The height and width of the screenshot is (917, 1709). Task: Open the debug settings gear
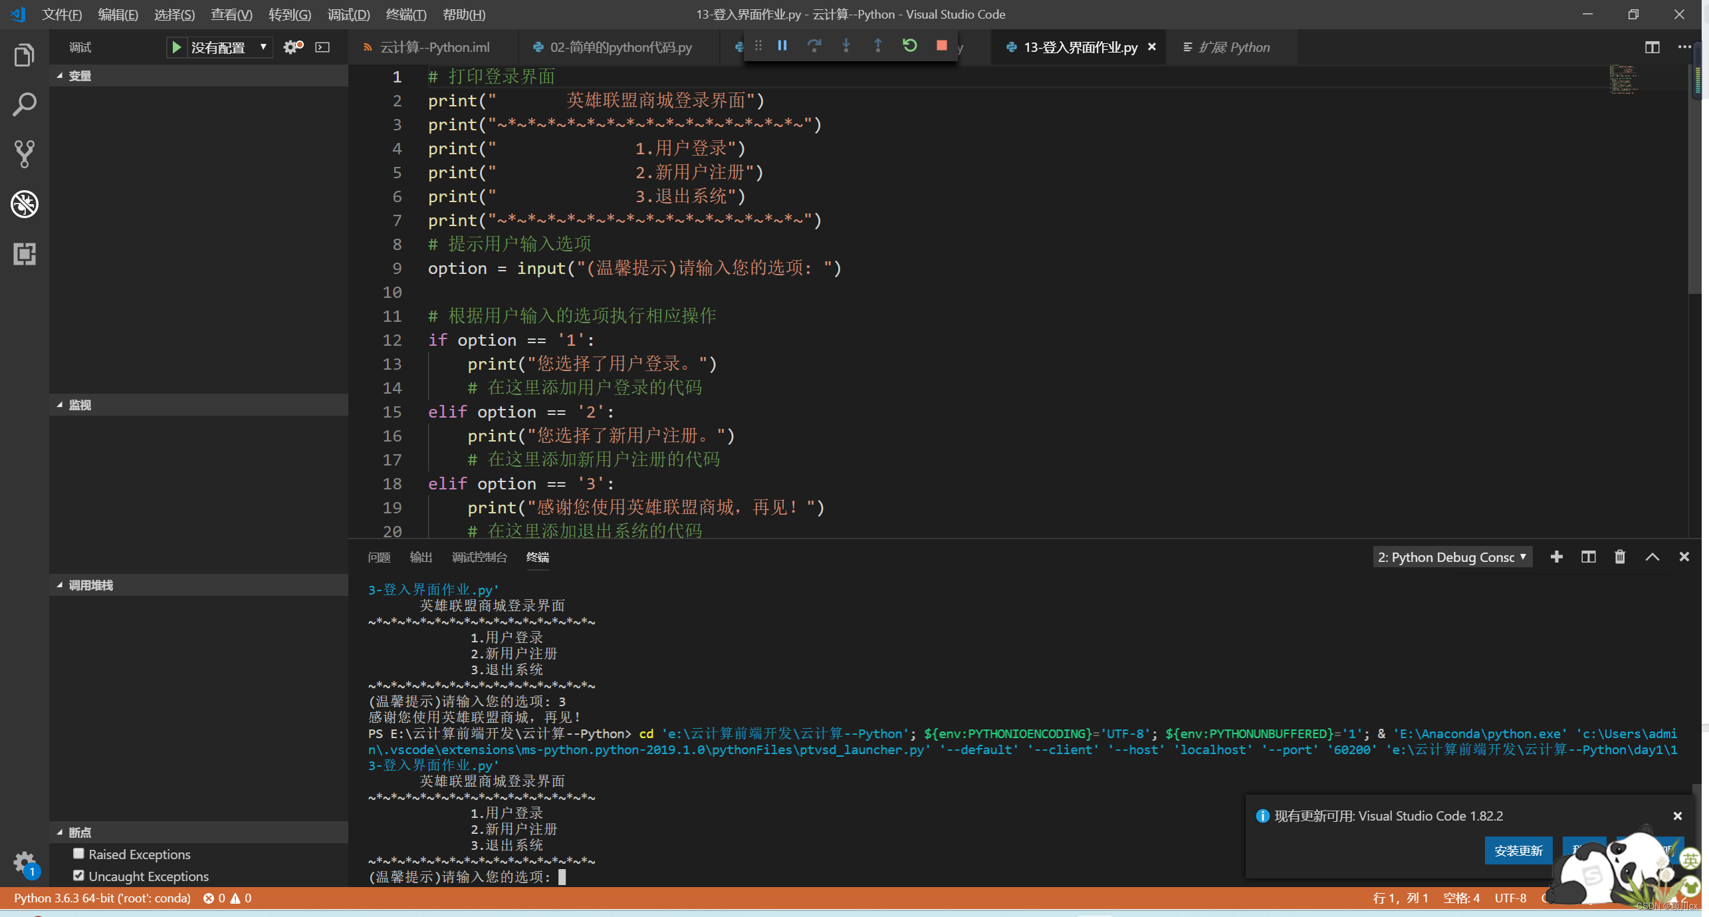(x=290, y=47)
